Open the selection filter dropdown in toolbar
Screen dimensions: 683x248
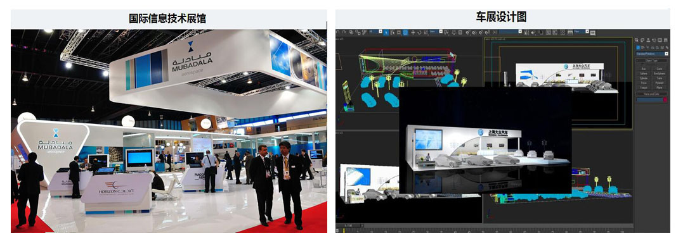point(375,32)
